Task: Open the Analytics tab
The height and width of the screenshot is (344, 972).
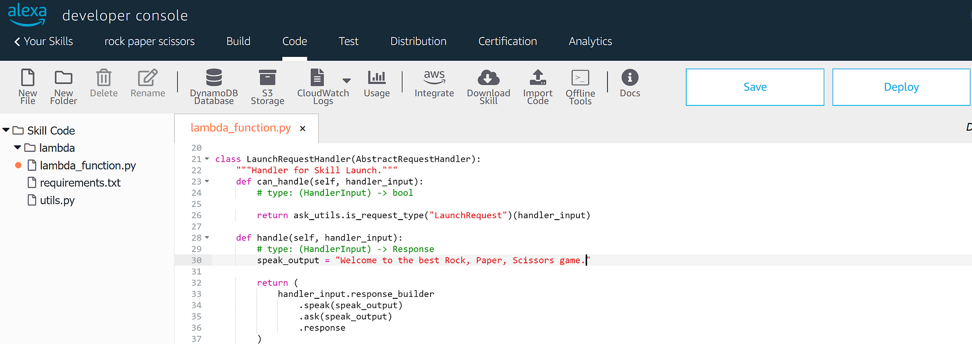Action: [590, 41]
